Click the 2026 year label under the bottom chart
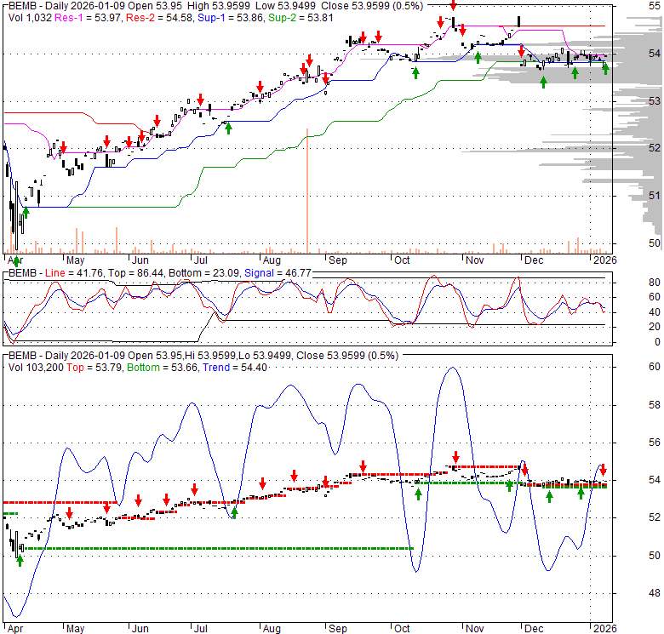This screenshot has width=664, height=634. click(x=603, y=628)
